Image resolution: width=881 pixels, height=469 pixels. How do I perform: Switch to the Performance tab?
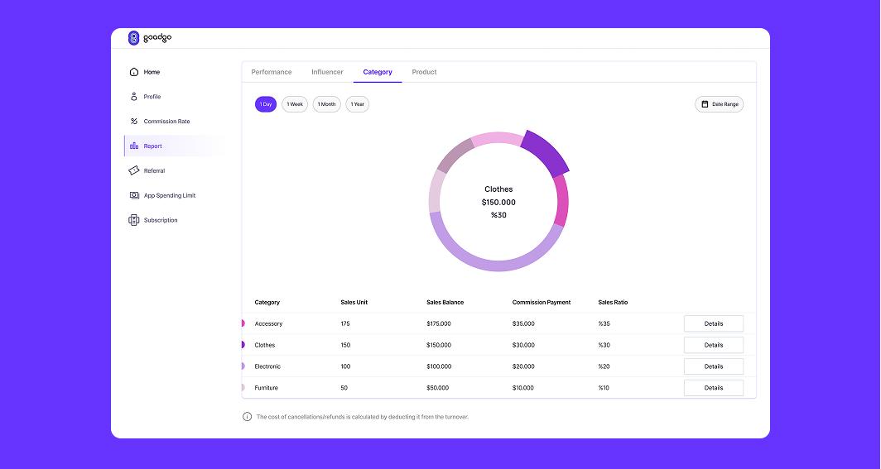click(x=272, y=72)
